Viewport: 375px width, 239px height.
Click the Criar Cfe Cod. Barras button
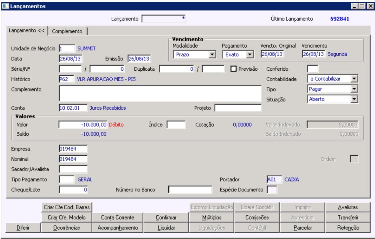(x=67, y=207)
